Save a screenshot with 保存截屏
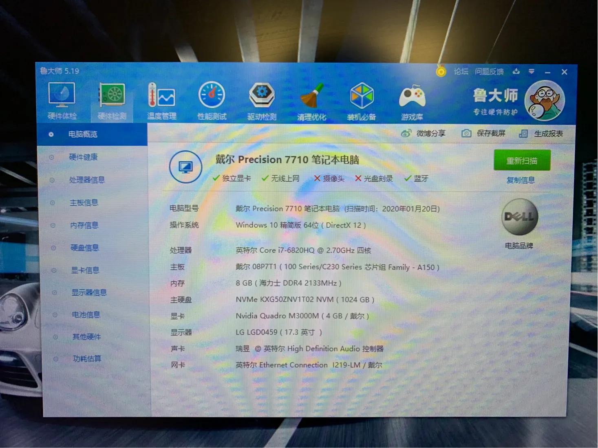This screenshot has height=448, width=598. pos(483,133)
